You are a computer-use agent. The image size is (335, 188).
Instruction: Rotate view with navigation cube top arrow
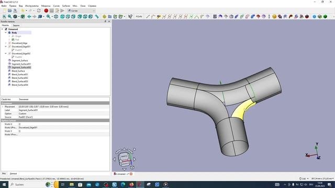125,149
